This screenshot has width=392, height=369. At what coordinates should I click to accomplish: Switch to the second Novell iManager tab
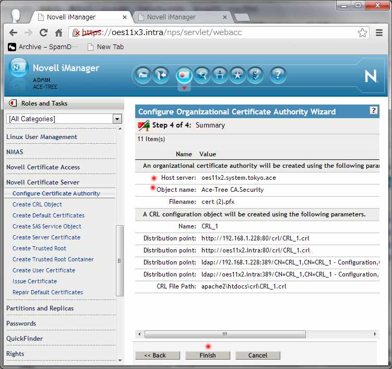coord(182,17)
